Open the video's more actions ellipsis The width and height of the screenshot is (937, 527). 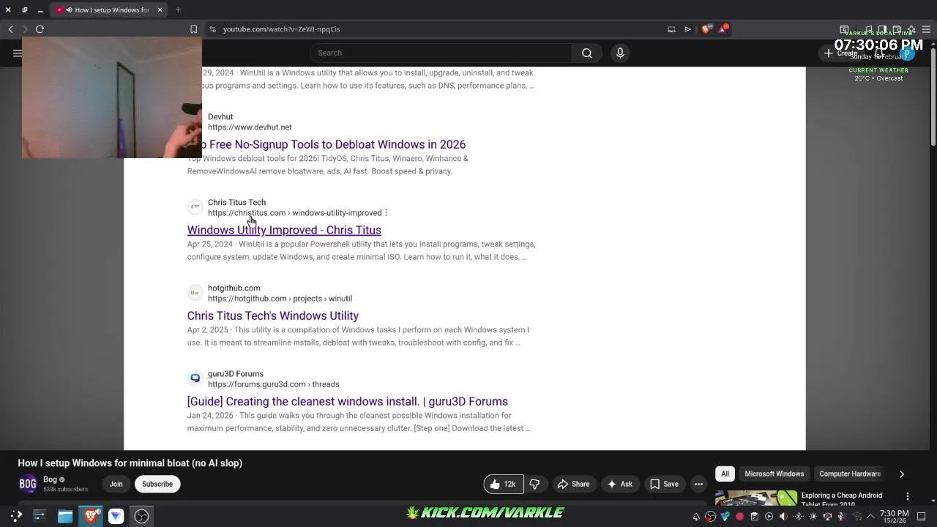(x=698, y=484)
